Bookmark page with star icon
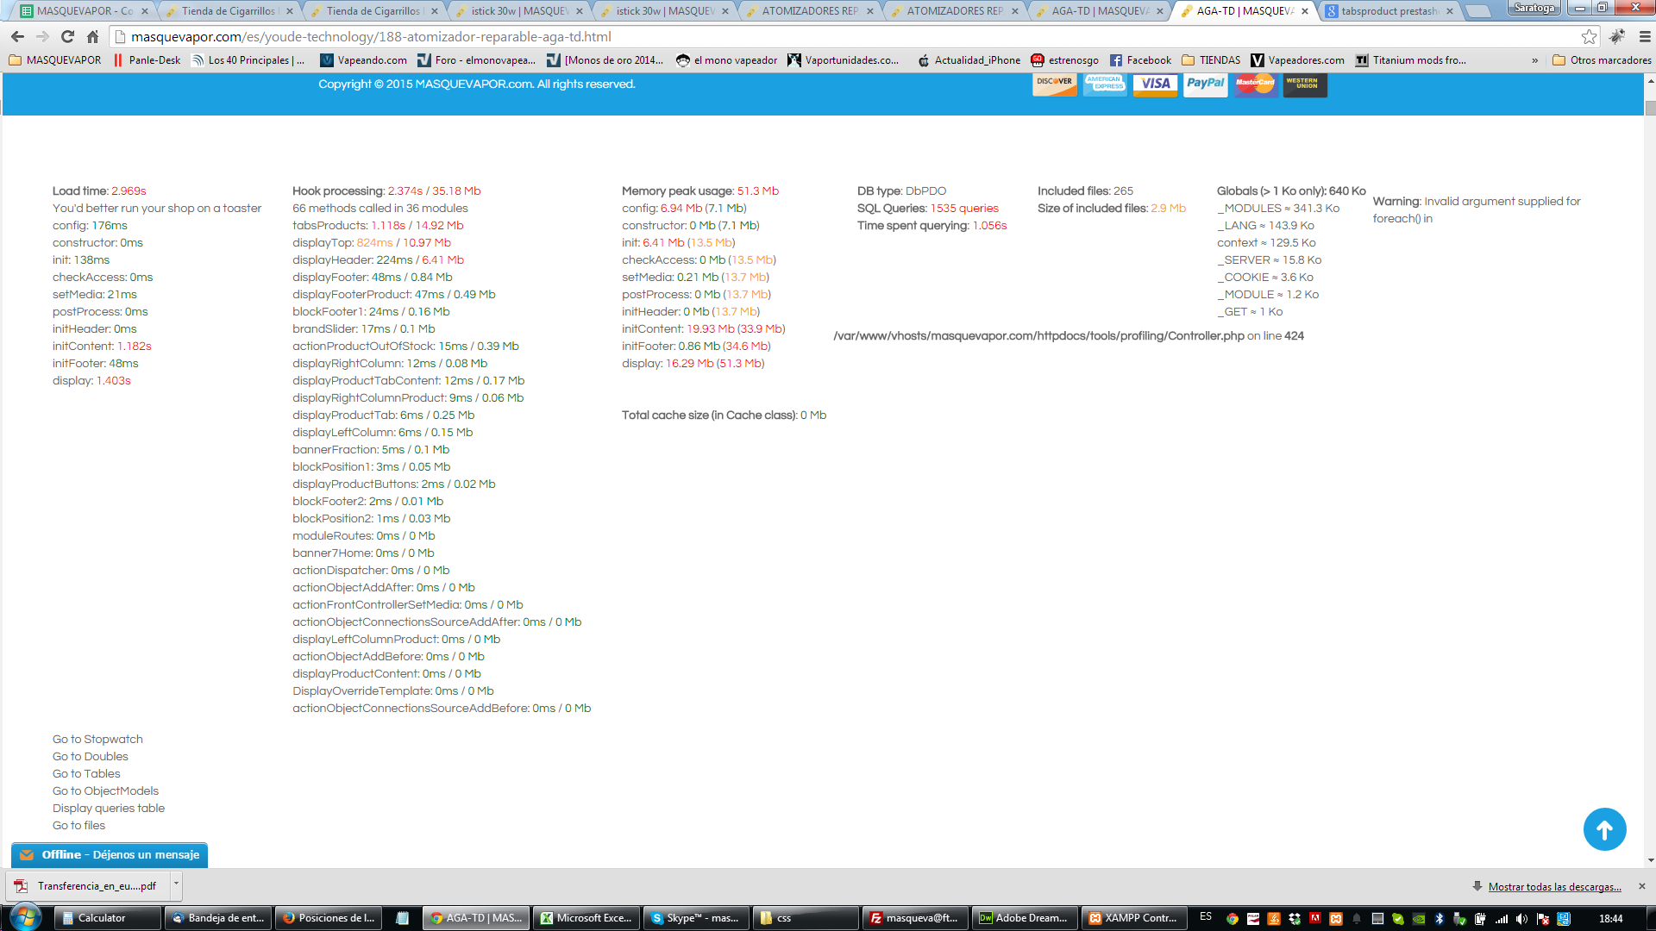This screenshot has width=1656, height=931. point(1589,37)
